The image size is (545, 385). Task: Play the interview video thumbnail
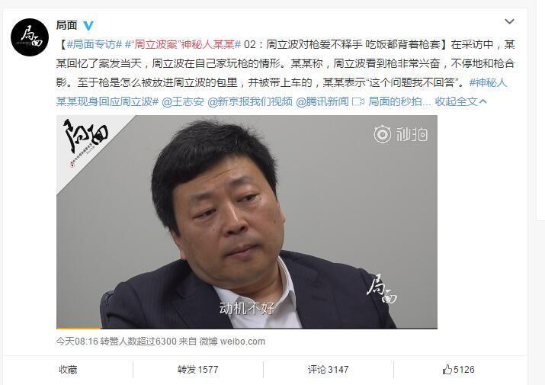click(x=247, y=222)
